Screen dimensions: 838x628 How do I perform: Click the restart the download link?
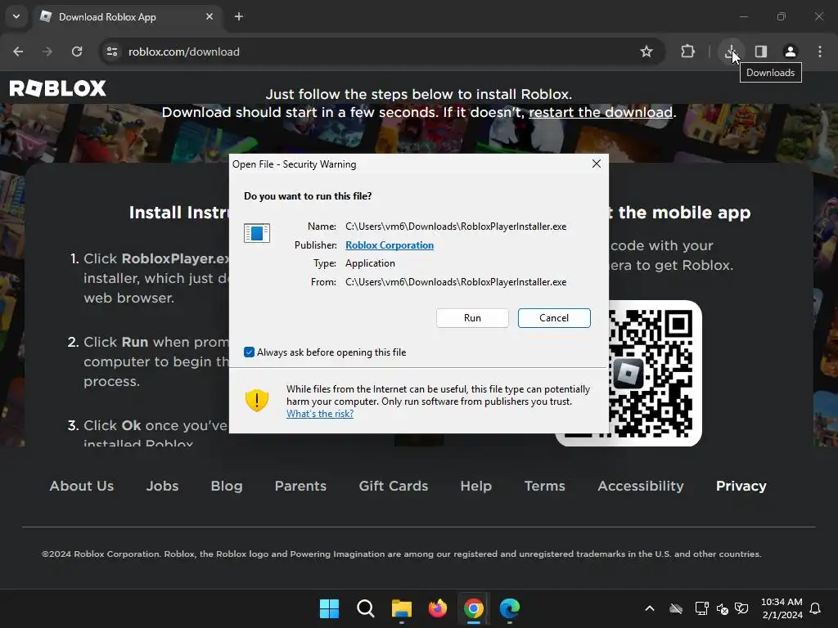point(600,112)
